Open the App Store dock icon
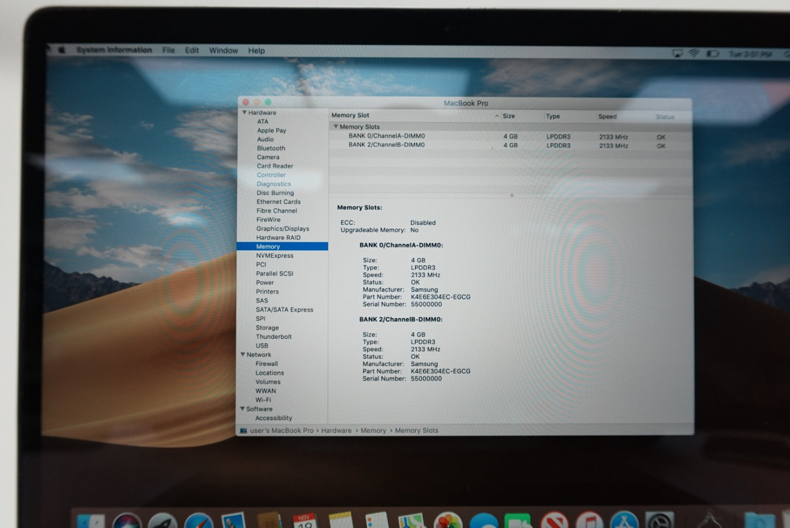The width and height of the screenshot is (790, 528). pos(624,522)
